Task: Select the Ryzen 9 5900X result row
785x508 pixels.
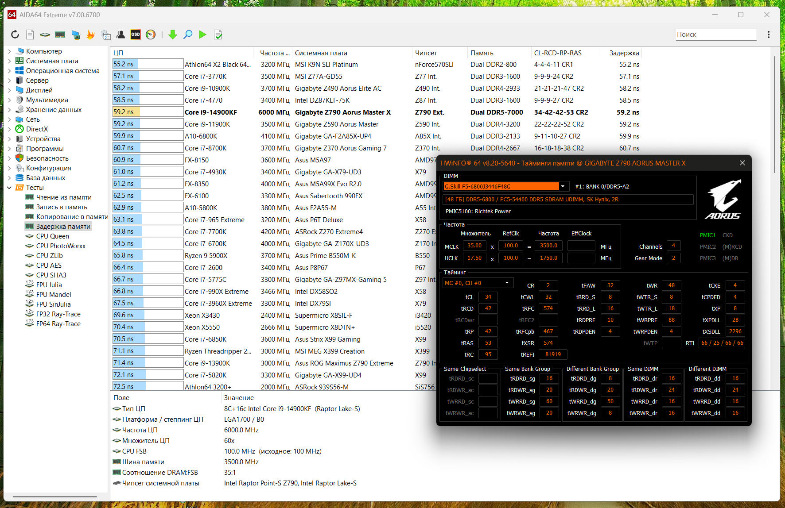Action: pos(274,256)
